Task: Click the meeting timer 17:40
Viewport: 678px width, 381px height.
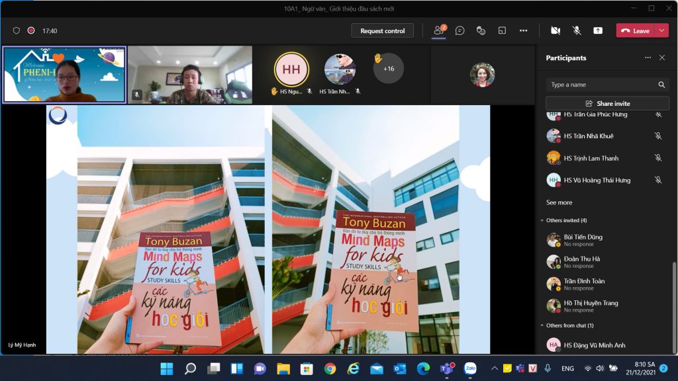Action: (50, 30)
